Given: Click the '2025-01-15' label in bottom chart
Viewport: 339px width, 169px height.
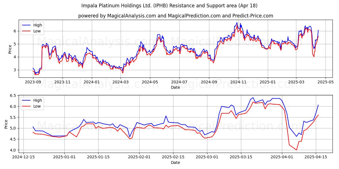Looking at the screenshot, I should 98,157.
